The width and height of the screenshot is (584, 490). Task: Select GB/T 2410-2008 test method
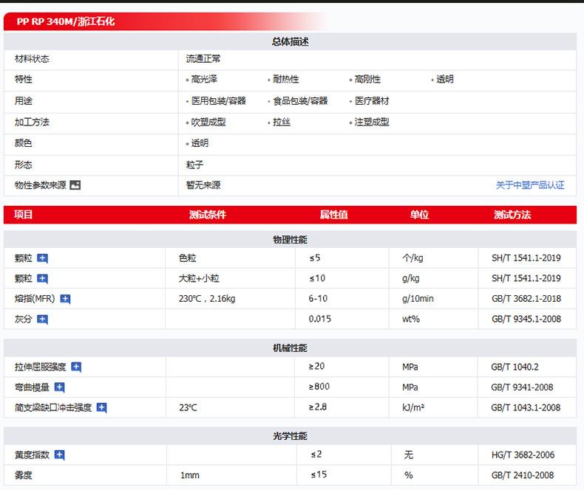point(522,475)
